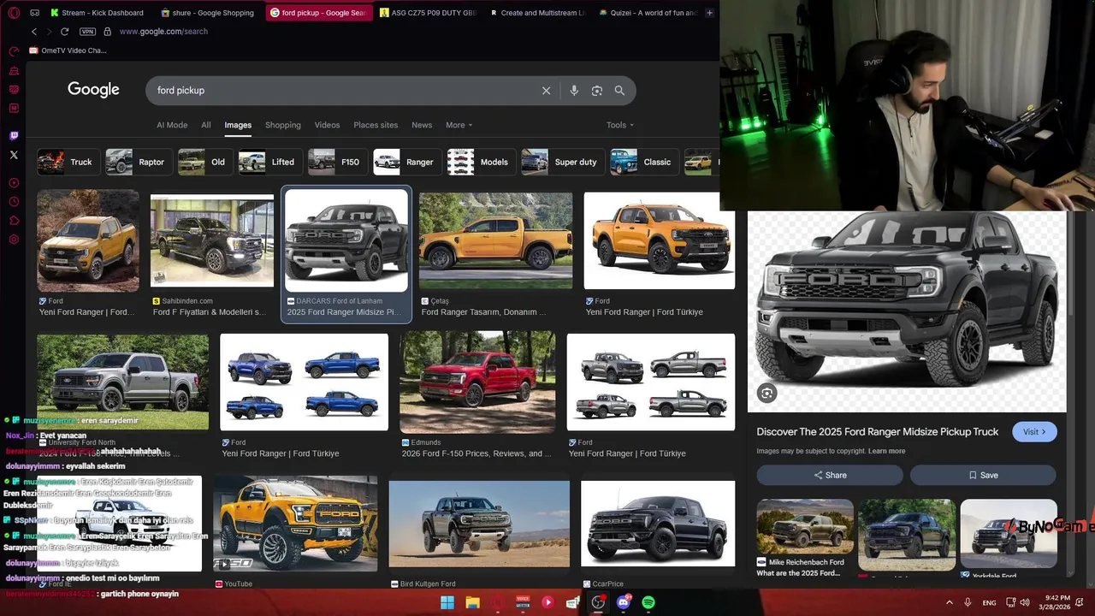Open the Twitch icon in Opera sidebar
This screenshot has width=1095, height=616.
[x=14, y=136]
